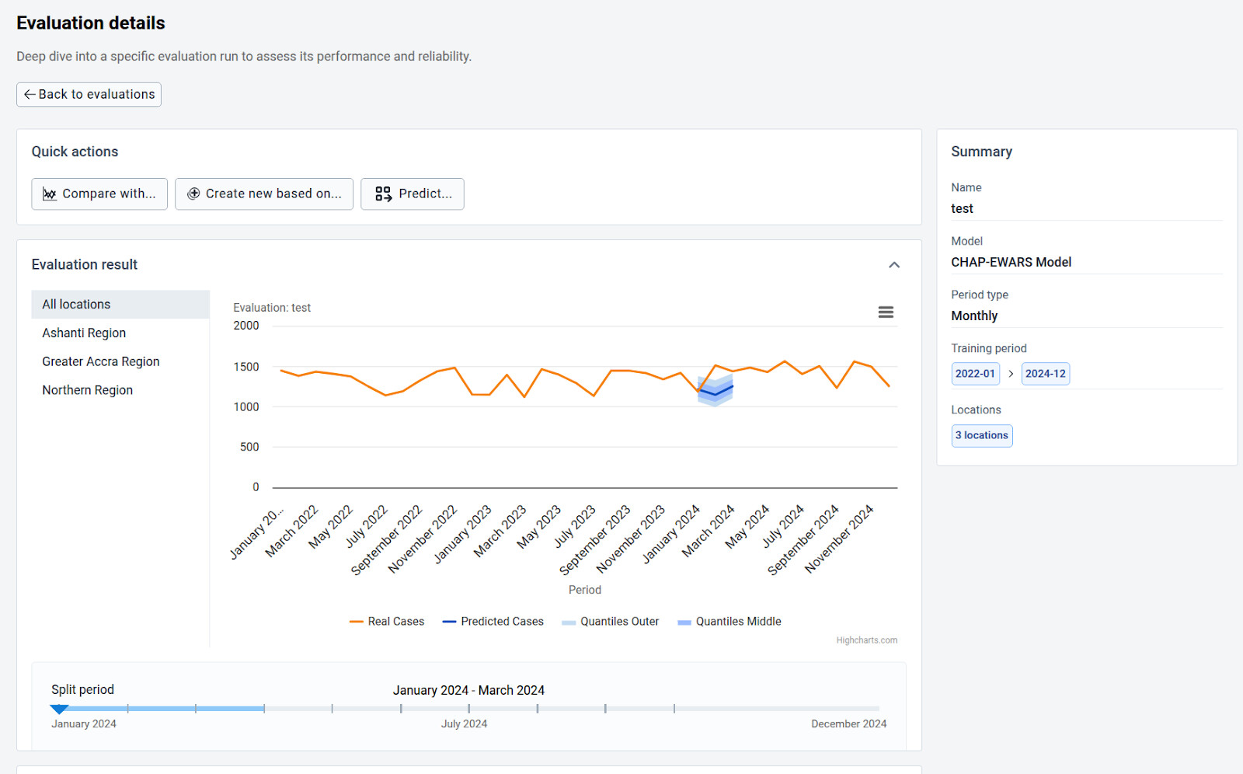Click the 2024-12 training end tag
This screenshot has height=774, width=1243.
click(1045, 374)
